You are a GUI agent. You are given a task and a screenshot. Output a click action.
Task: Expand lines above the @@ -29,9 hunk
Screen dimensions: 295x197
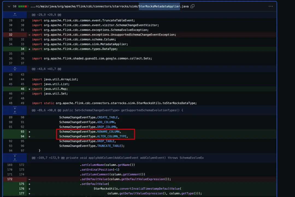coord(15,14)
